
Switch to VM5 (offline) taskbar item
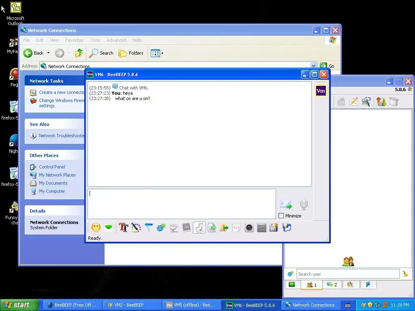(191, 305)
